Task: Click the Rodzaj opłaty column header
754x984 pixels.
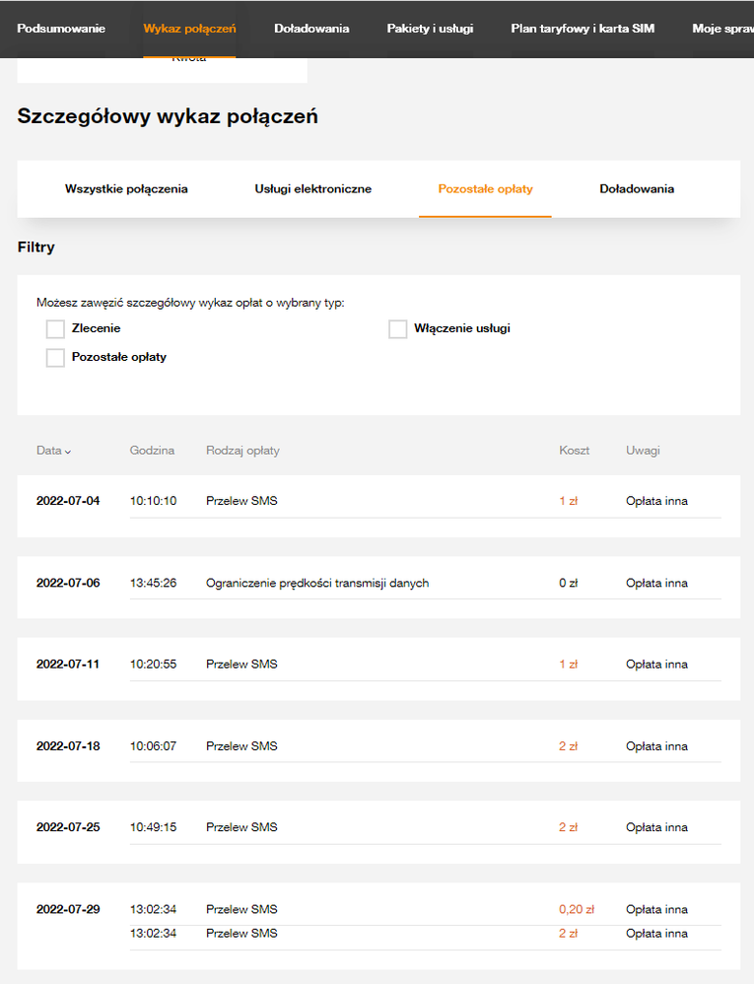Action: [242, 451]
